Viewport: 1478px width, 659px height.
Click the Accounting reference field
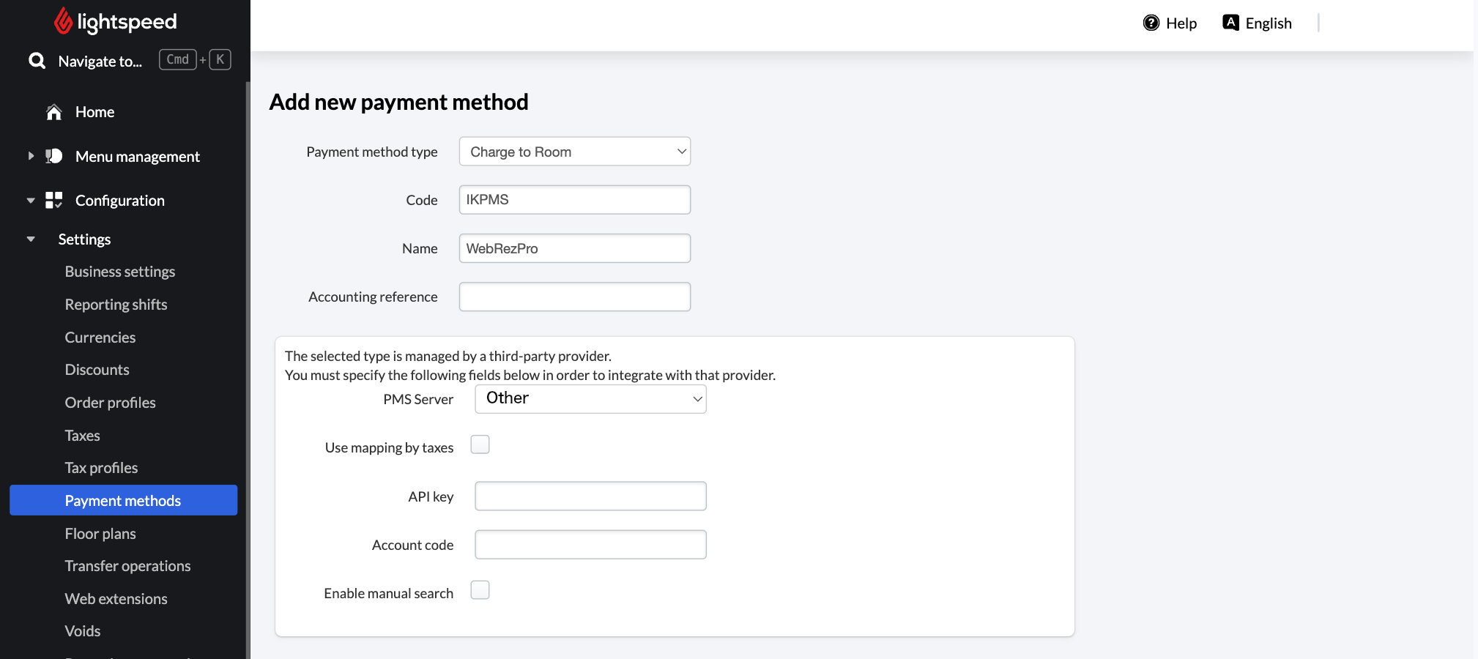click(575, 297)
